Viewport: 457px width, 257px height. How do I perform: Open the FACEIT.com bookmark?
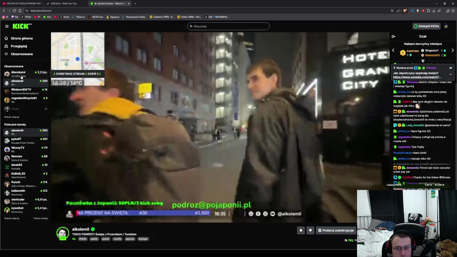click(x=96, y=17)
